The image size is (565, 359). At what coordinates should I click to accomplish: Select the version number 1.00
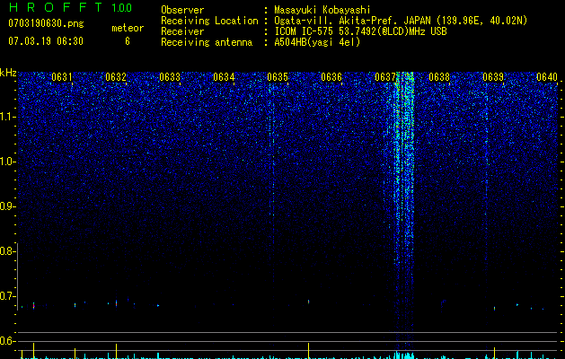122,8
